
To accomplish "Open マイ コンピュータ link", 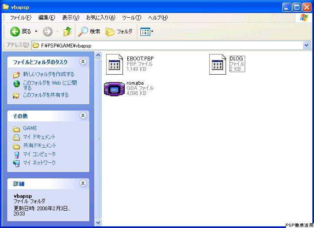I will point(39,154).
